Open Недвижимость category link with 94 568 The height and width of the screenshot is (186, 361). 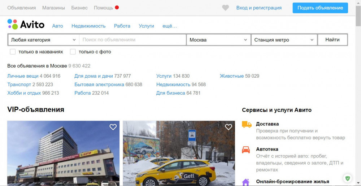[x=173, y=85]
